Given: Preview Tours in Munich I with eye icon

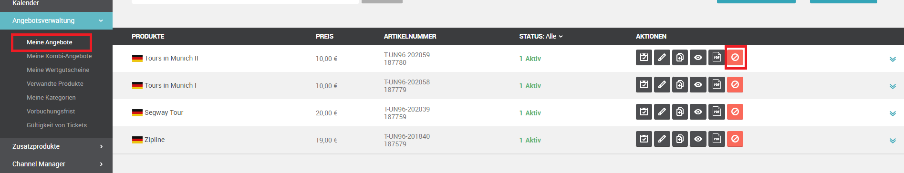Looking at the screenshot, I should (698, 85).
